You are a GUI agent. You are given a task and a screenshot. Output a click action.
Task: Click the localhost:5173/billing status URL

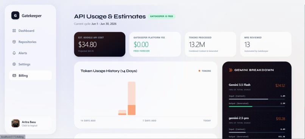click(12, 137)
